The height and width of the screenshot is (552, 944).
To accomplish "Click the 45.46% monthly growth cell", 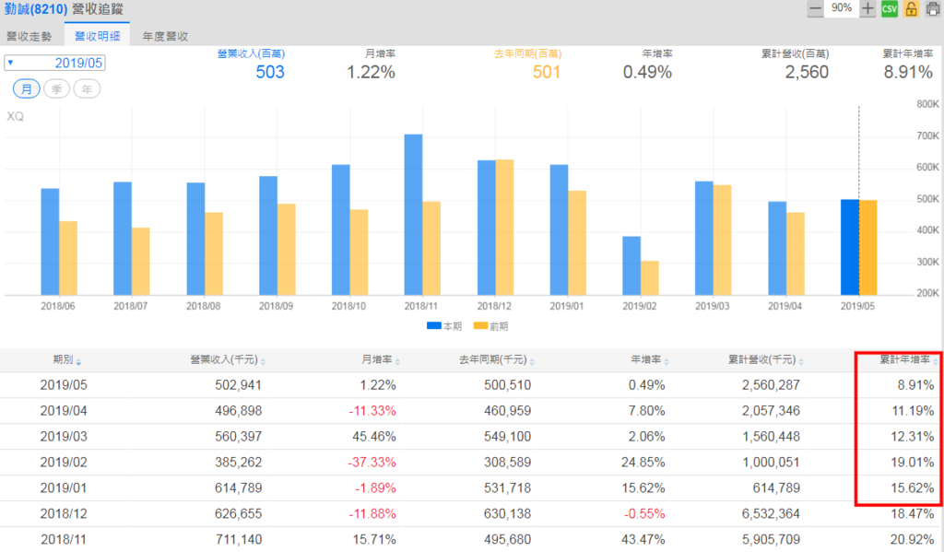I will pyautogui.click(x=374, y=437).
